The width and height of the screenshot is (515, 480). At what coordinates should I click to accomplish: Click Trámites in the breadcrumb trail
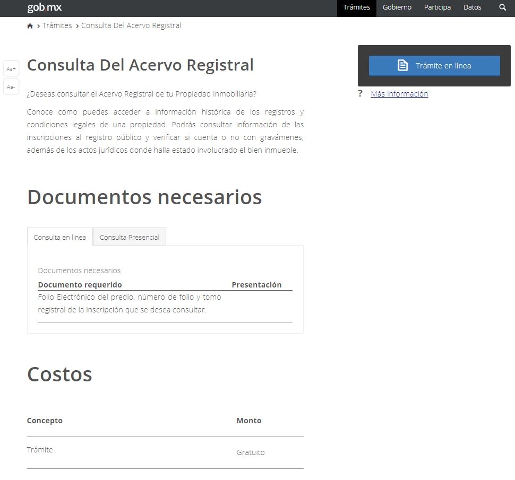coord(57,25)
